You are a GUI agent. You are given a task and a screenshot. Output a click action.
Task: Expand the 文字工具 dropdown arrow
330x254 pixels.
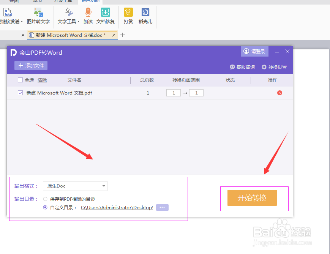(x=78, y=22)
